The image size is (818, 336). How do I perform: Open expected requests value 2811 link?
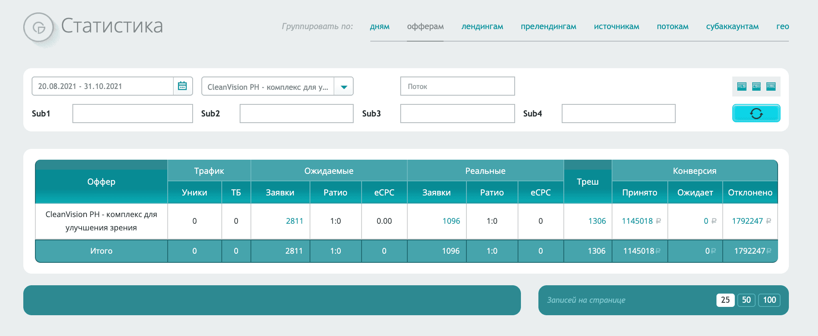295,221
